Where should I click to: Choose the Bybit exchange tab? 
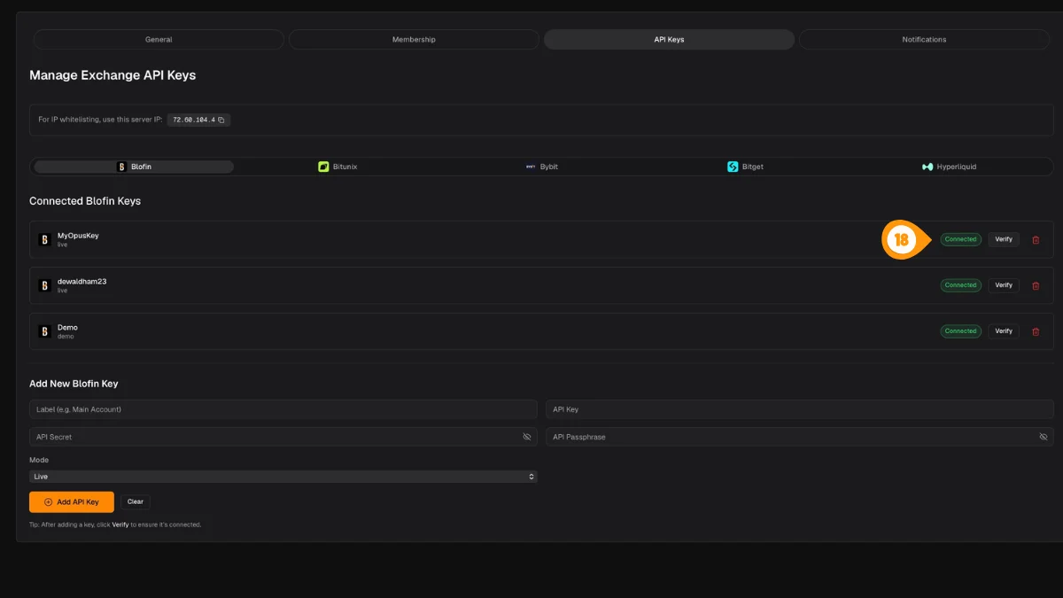pos(541,167)
